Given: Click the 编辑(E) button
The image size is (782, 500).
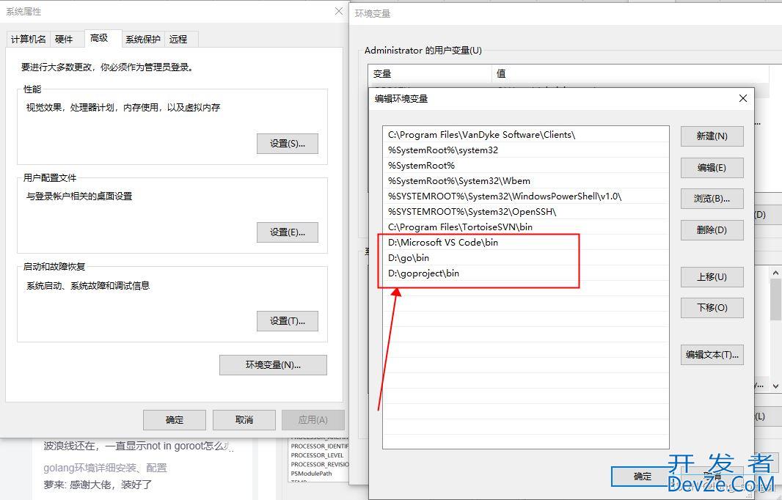Looking at the screenshot, I should (x=712, y=167).
